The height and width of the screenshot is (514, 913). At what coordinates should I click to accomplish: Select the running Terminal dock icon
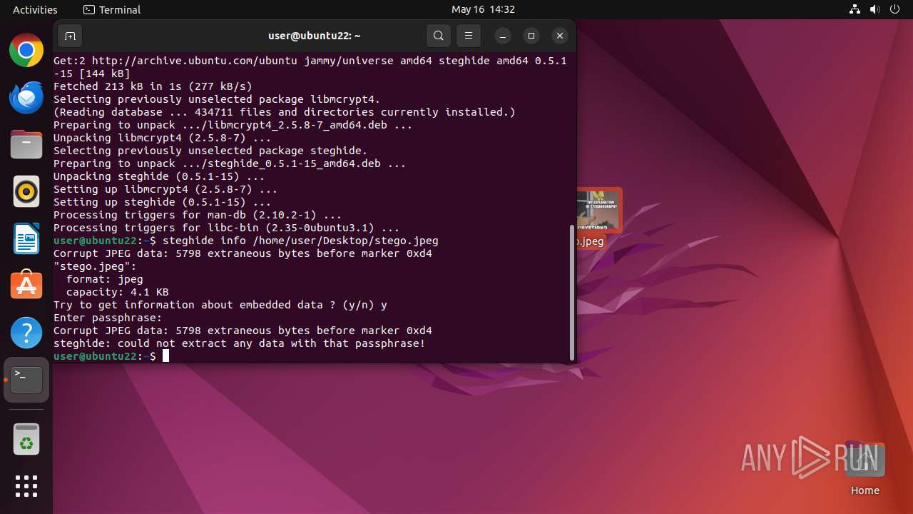(26, 380)
